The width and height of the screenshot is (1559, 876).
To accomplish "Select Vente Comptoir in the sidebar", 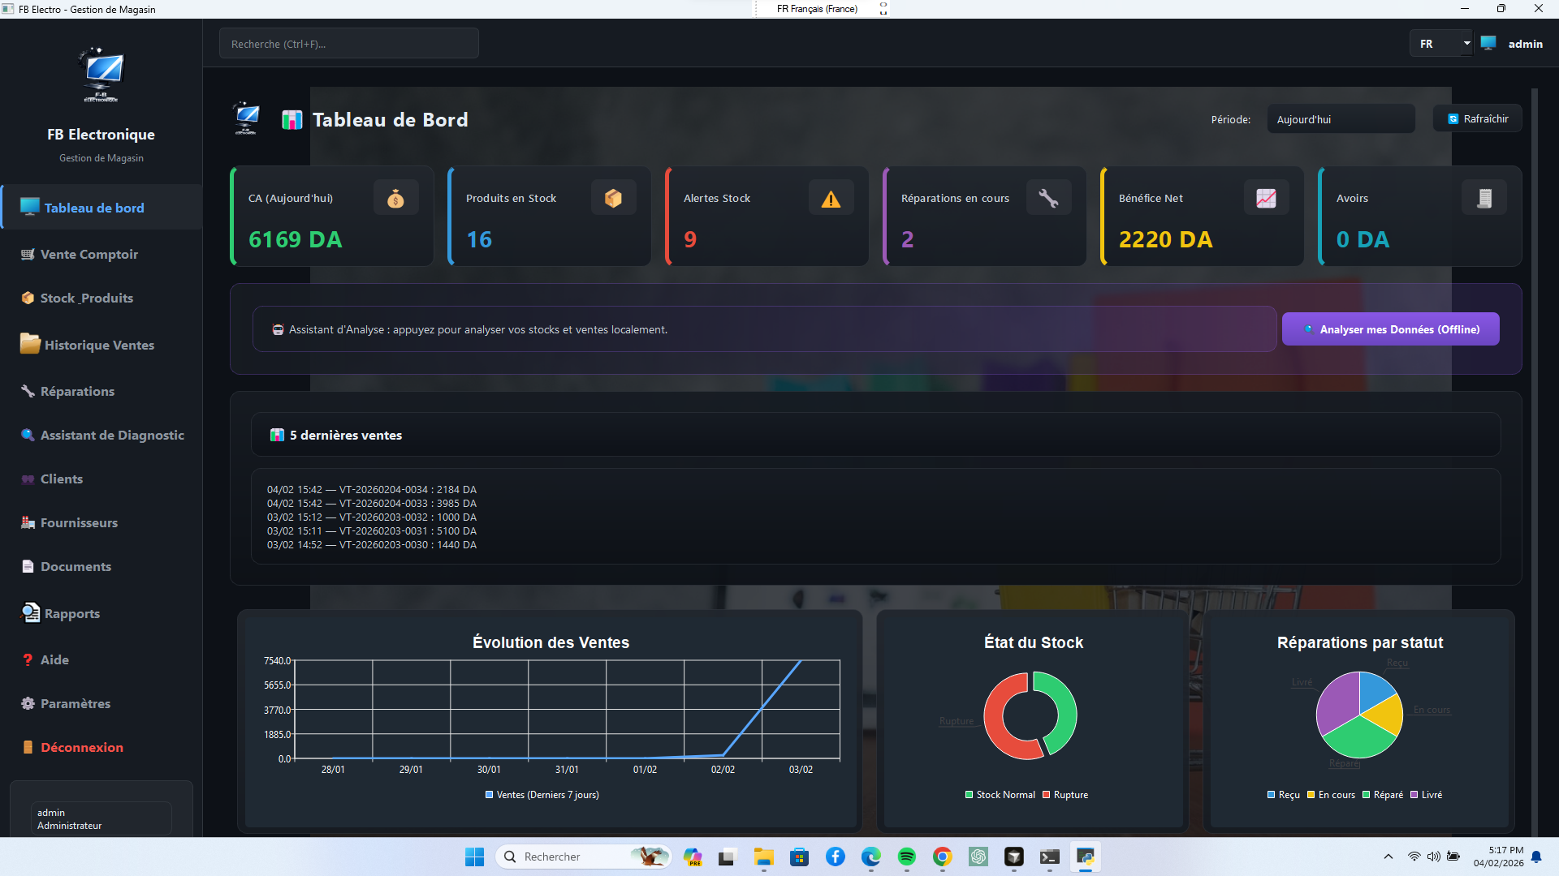I will [x=88, y=254].
